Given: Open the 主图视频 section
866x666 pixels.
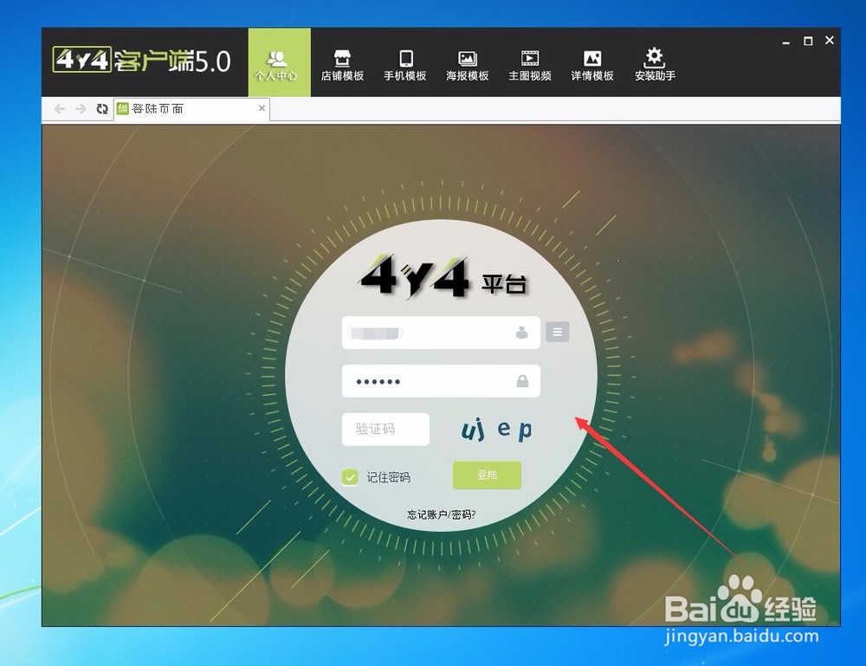Looking at the screenshot, I should [530, 65].
